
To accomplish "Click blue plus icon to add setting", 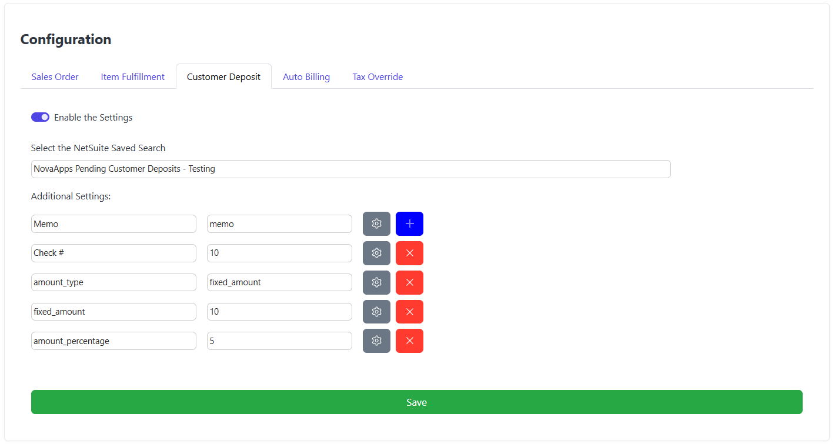I will coord(409,223).
